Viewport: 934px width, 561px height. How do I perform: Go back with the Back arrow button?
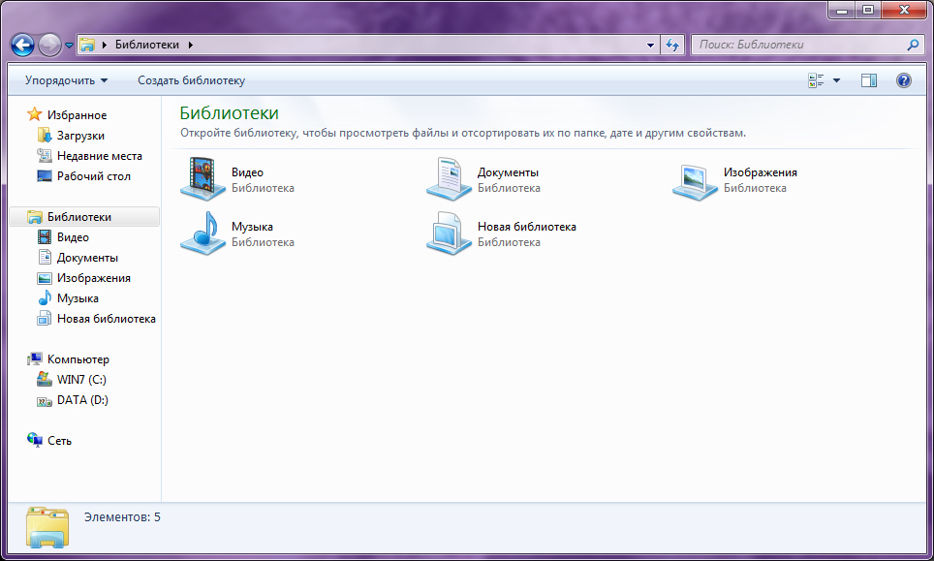22,45
